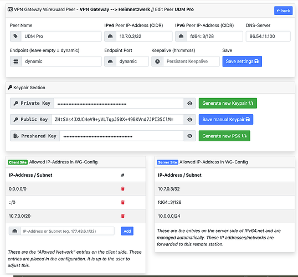Image resolution: width=298 pixels, height=277 pixels.
Task: Click the network icon beside Endpoint Port
Action: tap(110, 61)
